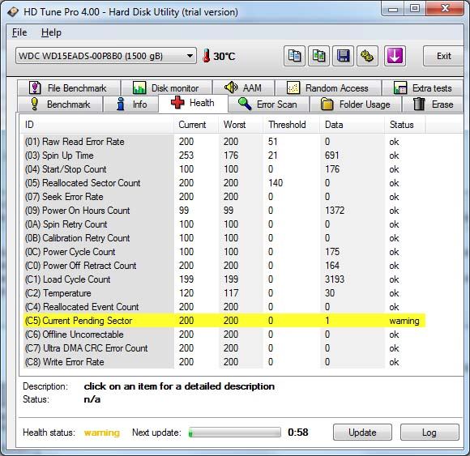Click the Threshold column header
The height and width of the screenshot is (456, 470).
pyautogui.click(x=292, y=125)
